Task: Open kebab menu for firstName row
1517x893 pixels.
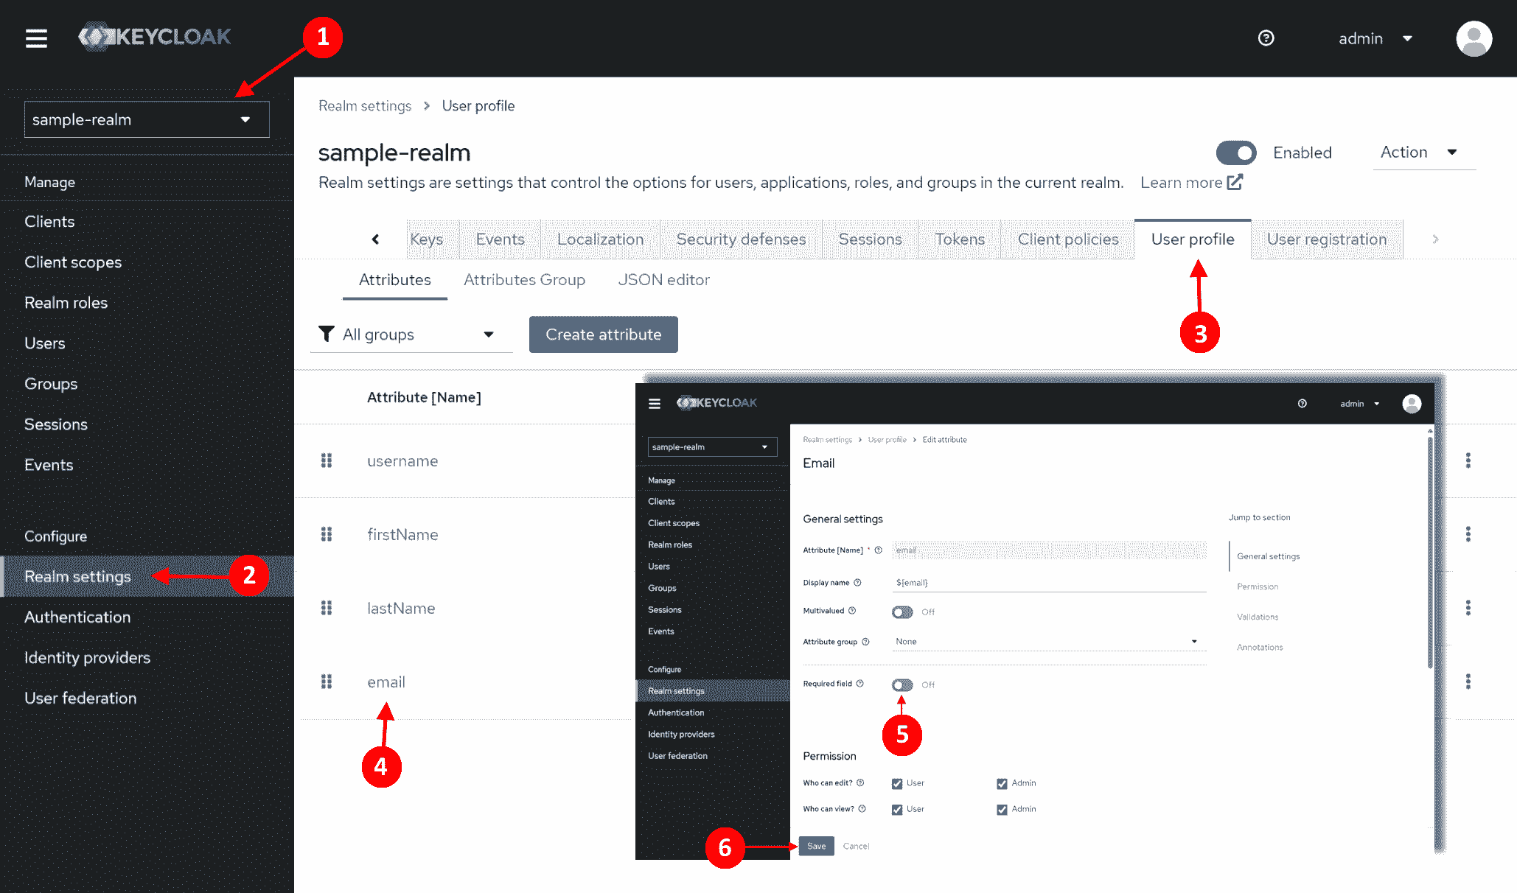Action: point(1468,534)
